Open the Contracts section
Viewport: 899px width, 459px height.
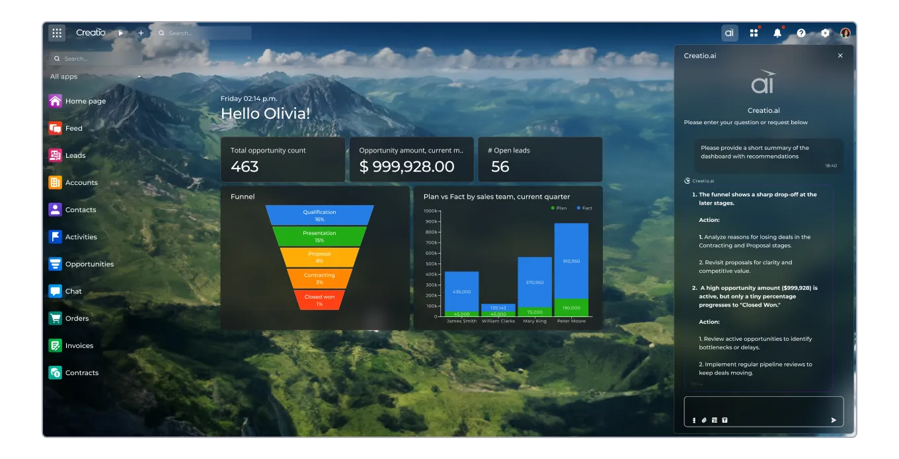74,372
